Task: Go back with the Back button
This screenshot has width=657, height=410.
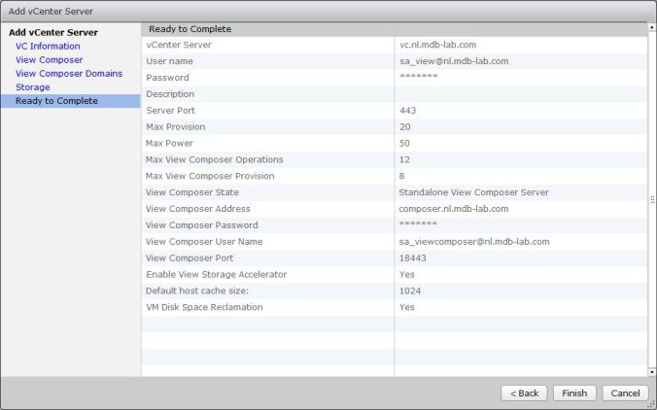Action: pos(523,393)
